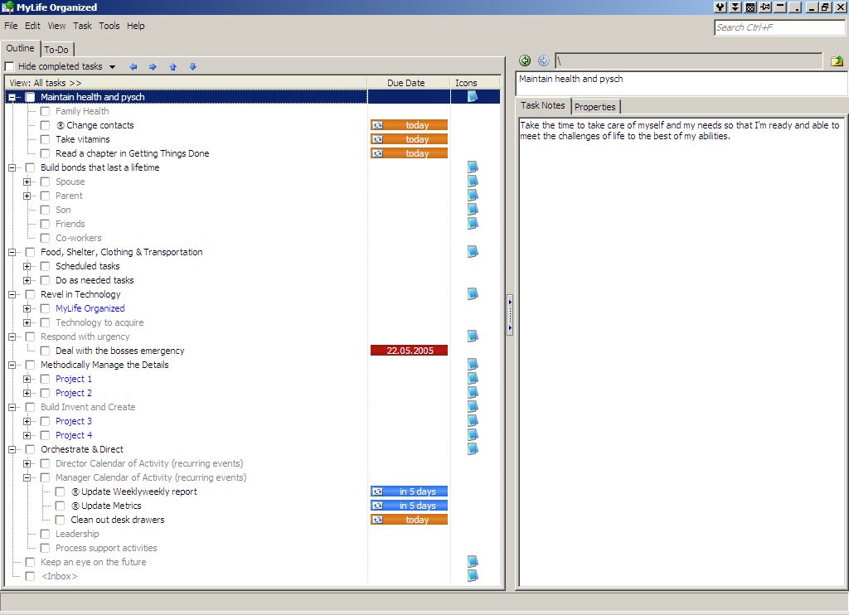849x615 pixels.
Task: Click the green back navigation button
Action: tap(525, 61)
